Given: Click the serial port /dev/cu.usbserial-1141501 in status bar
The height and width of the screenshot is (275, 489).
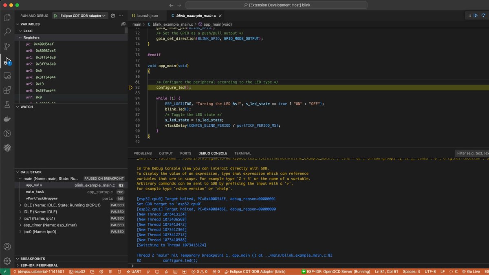Looking at the screenshot, I should coord(39,271).
